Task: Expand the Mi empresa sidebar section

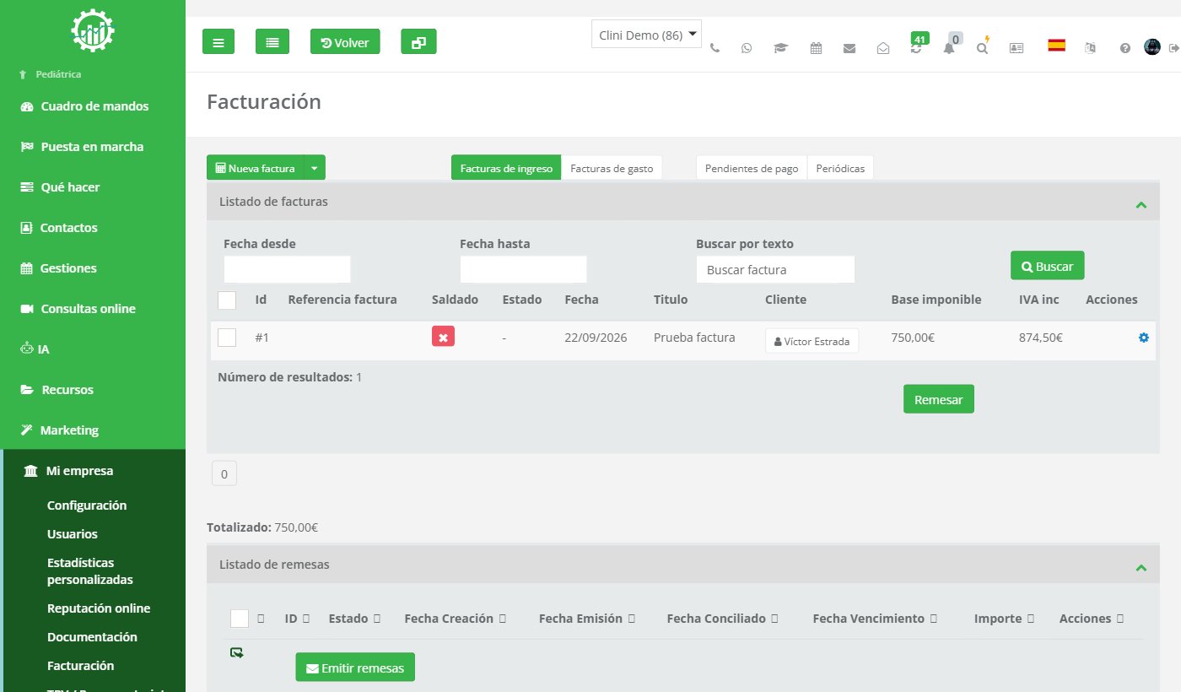Action: tap(79, 471)
